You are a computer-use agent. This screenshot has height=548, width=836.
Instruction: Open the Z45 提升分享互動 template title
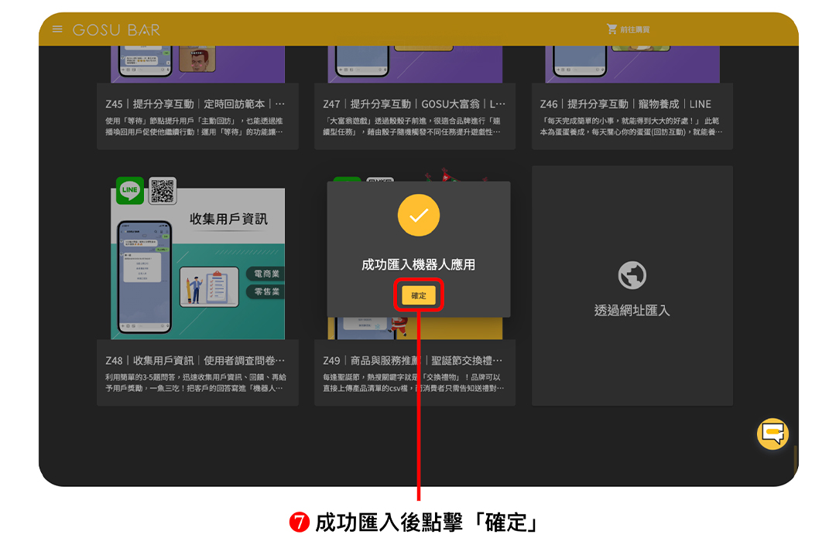[195, 104]
